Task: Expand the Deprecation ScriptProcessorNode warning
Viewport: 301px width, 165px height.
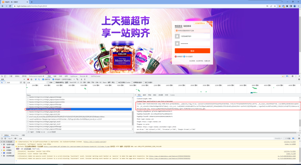Action: point(18,142)
